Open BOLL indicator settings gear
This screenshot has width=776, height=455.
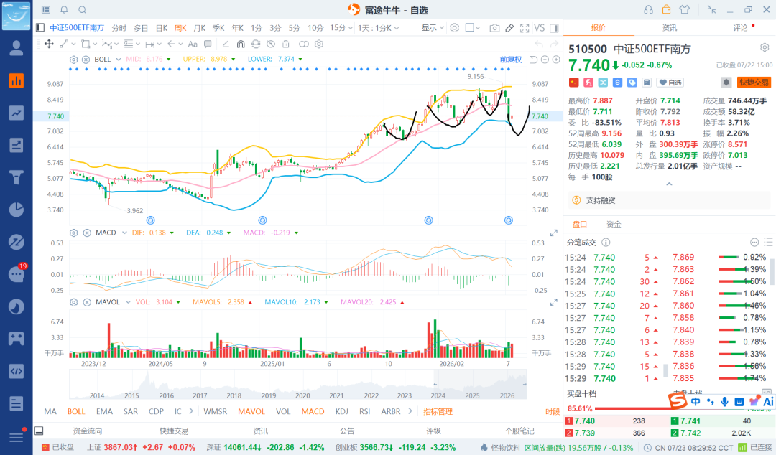tap(73, 60)
